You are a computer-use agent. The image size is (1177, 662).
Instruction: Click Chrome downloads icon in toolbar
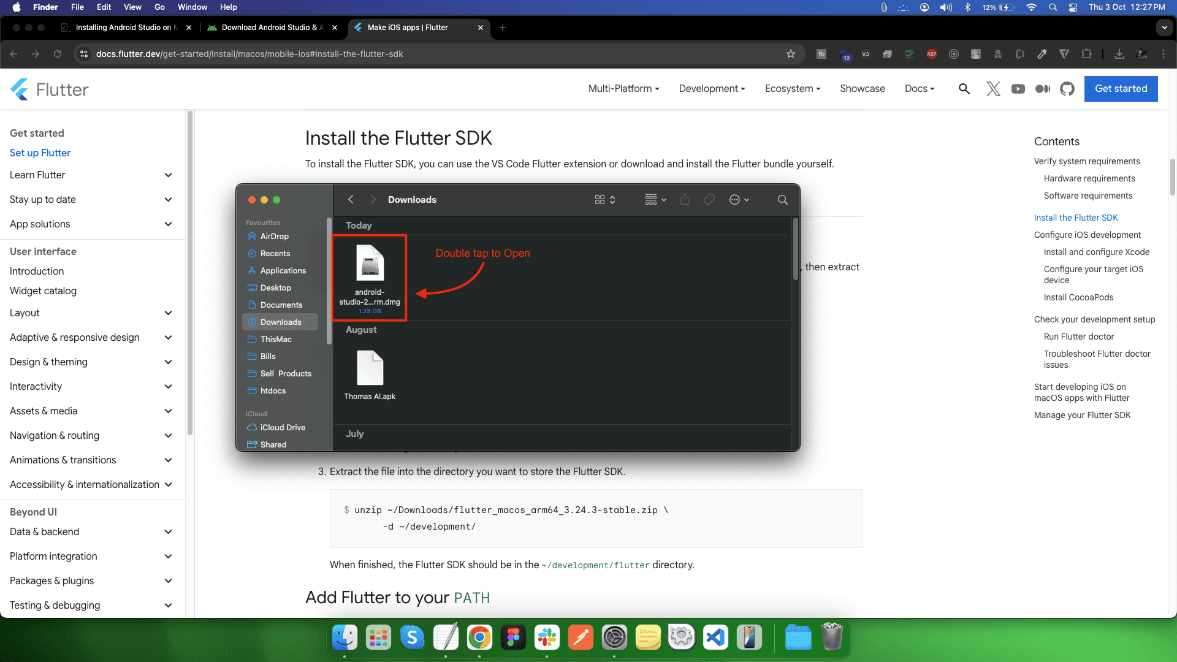tap(1119, 54)
